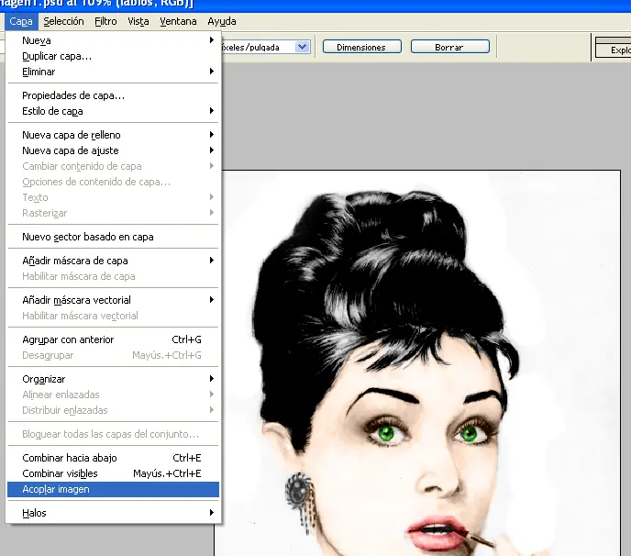
Task: Expand the Organizar submenu
Action: pyautogui.click(x=44, y=379)
